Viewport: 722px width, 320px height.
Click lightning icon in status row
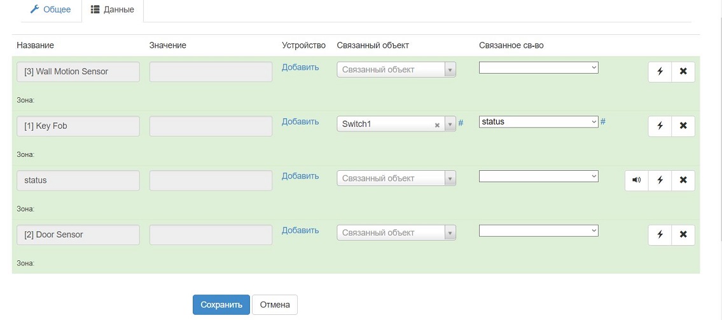coord(660,180)
